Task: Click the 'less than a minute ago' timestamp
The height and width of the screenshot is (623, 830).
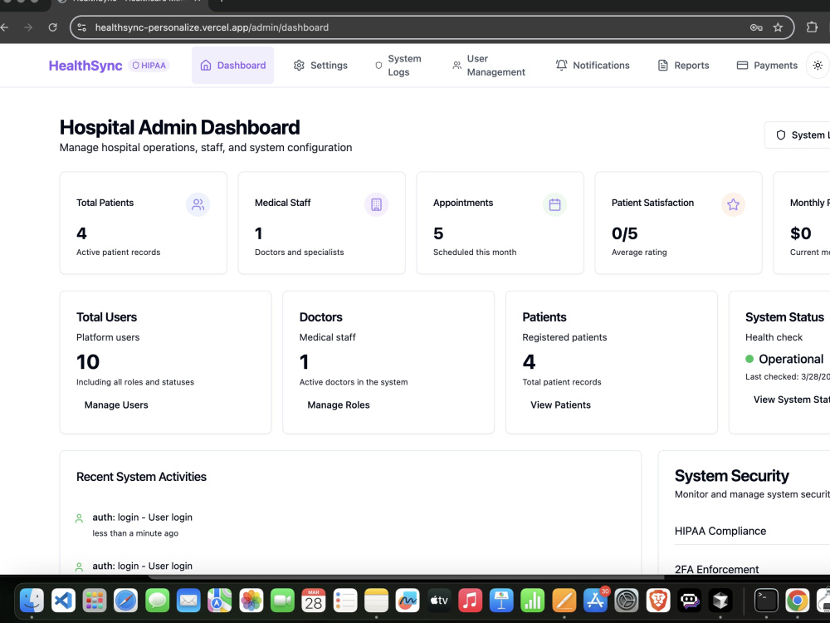Action: click(135, 533)
